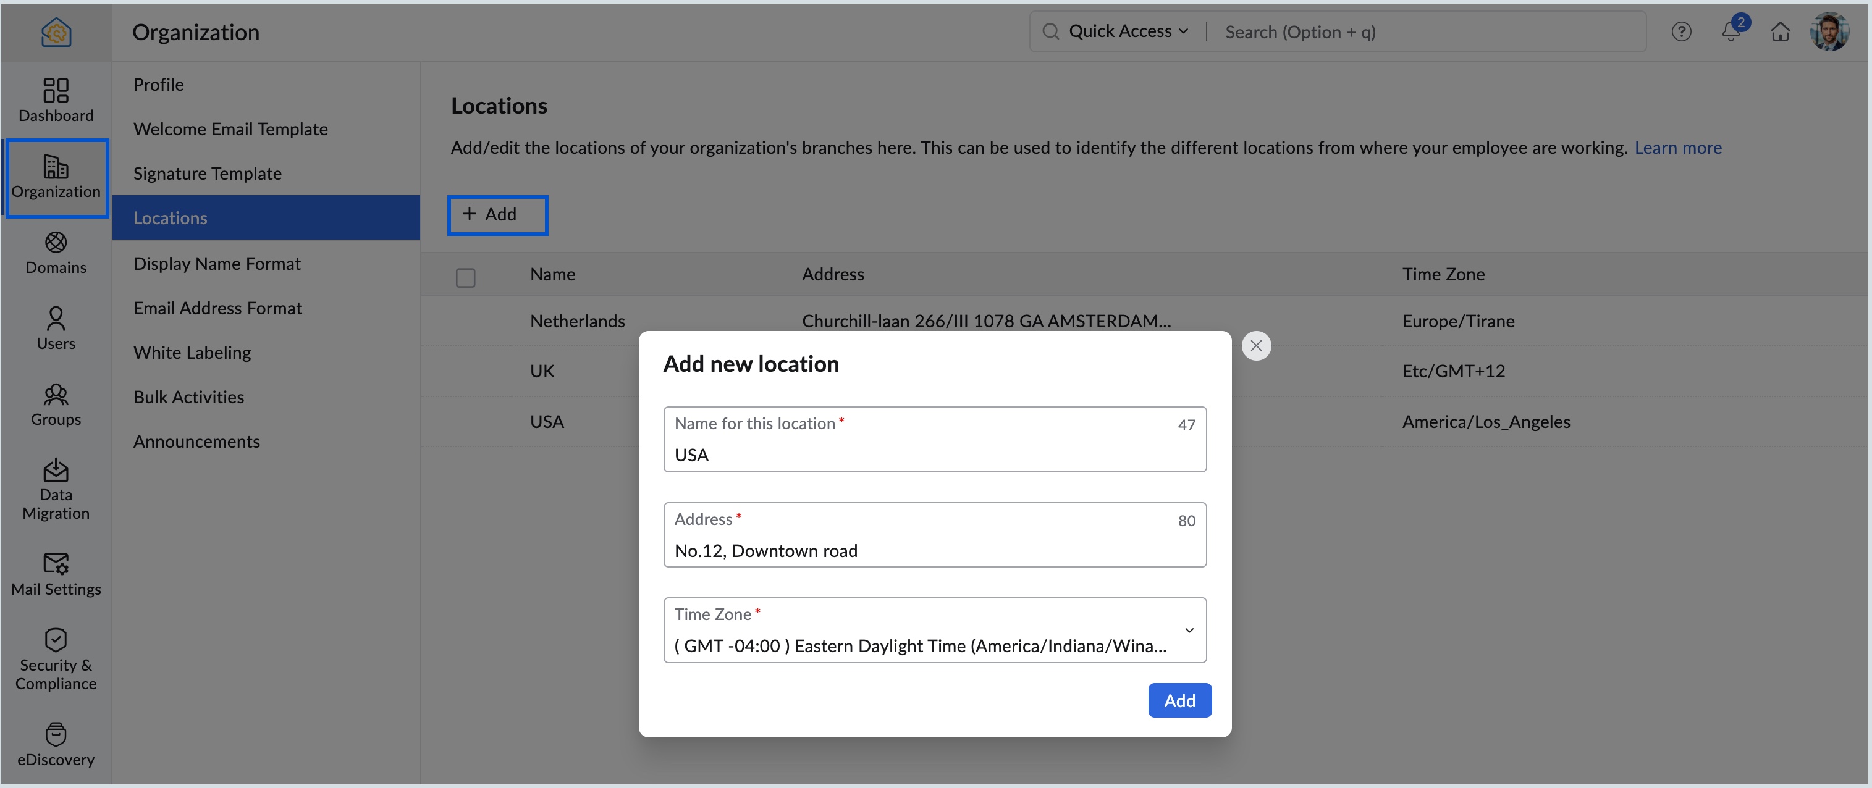
Task: Go to Groups in the sidebar
Action: (x=55, y=395)
